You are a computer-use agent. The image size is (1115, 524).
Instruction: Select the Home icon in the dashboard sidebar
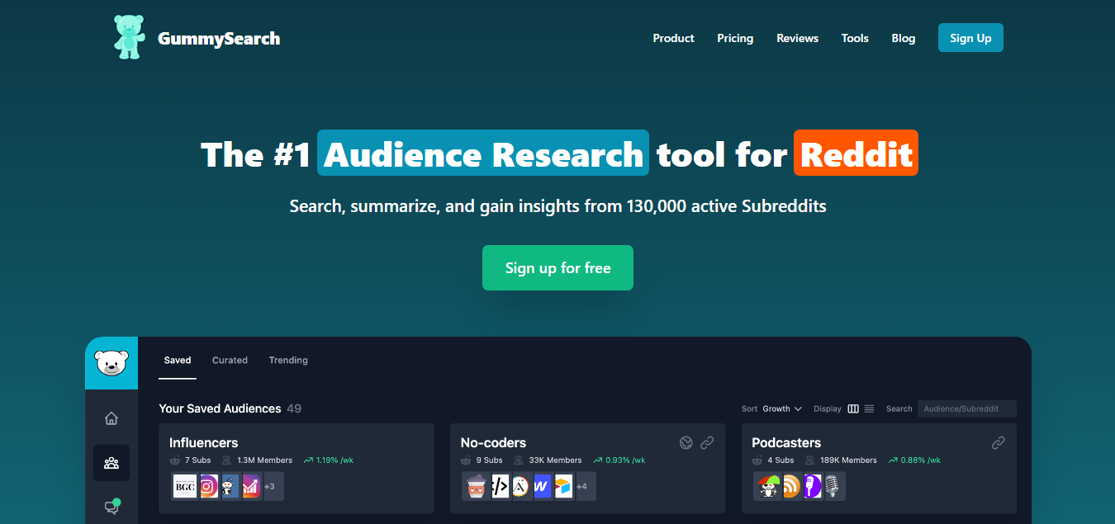click(x=111, y=418)
